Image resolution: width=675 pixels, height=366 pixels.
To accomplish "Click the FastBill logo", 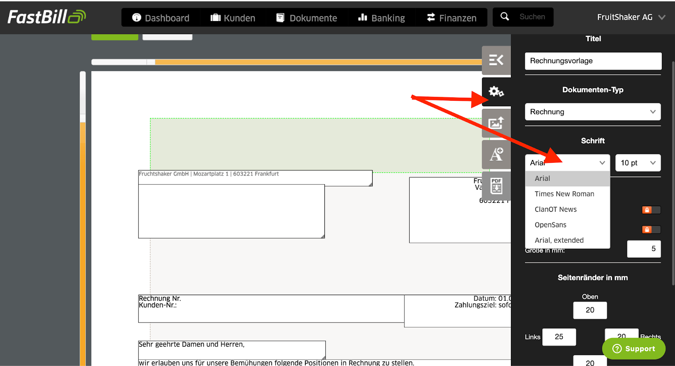I will (x=46, y=17).
